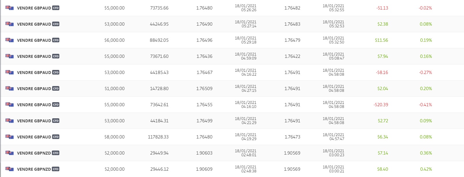
Task: Click the flag icon on the $7.94 profit row
Action: (x=10, y=56)
